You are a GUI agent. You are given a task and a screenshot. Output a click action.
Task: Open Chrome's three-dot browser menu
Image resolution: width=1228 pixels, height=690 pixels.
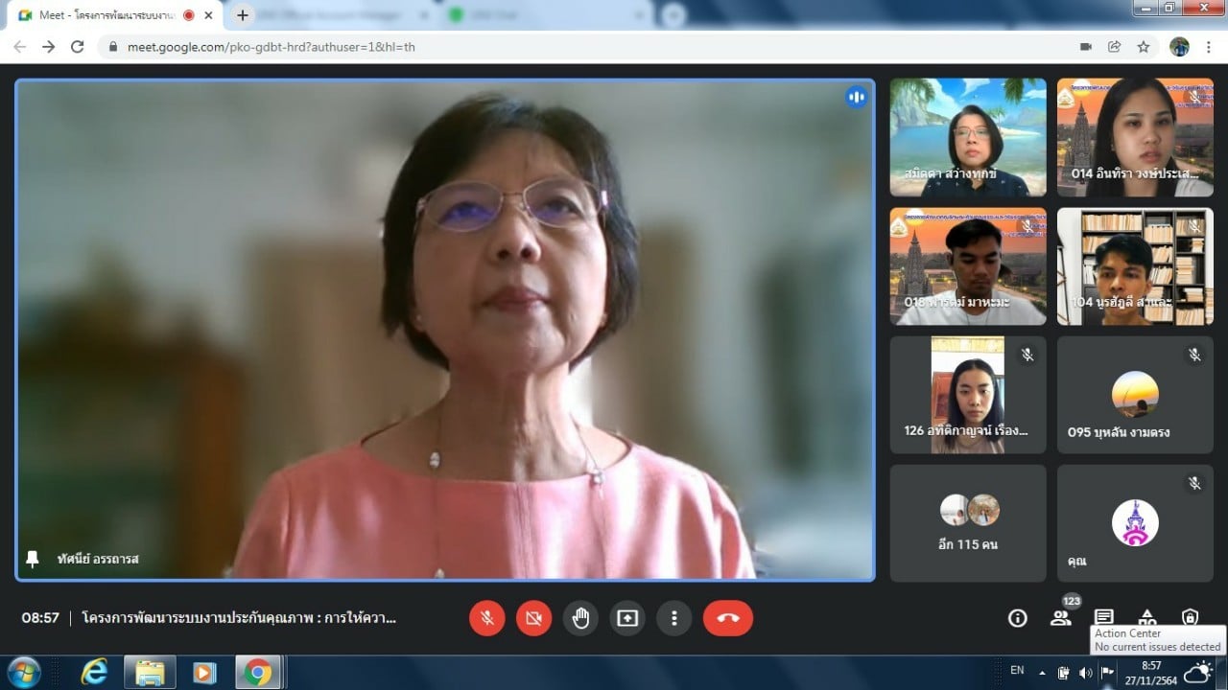1209,46
